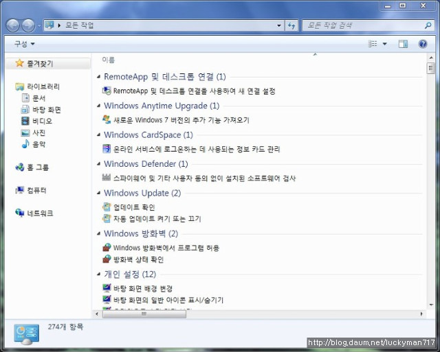Collapse the Windows CardSpace group
Screen dimensions: 440x352
click(x=98, y=134)
